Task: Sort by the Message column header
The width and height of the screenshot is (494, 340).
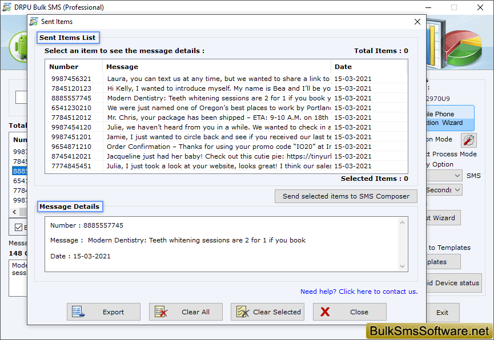Action: tap(217, 67)
